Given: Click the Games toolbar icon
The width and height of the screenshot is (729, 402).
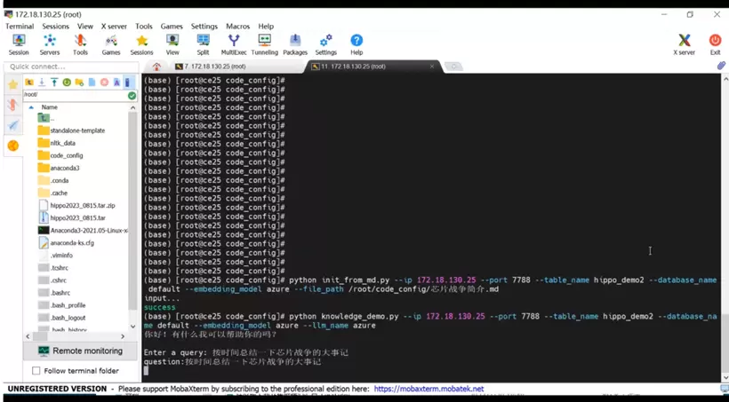Looking at the screenshot, I should [110, 44].
